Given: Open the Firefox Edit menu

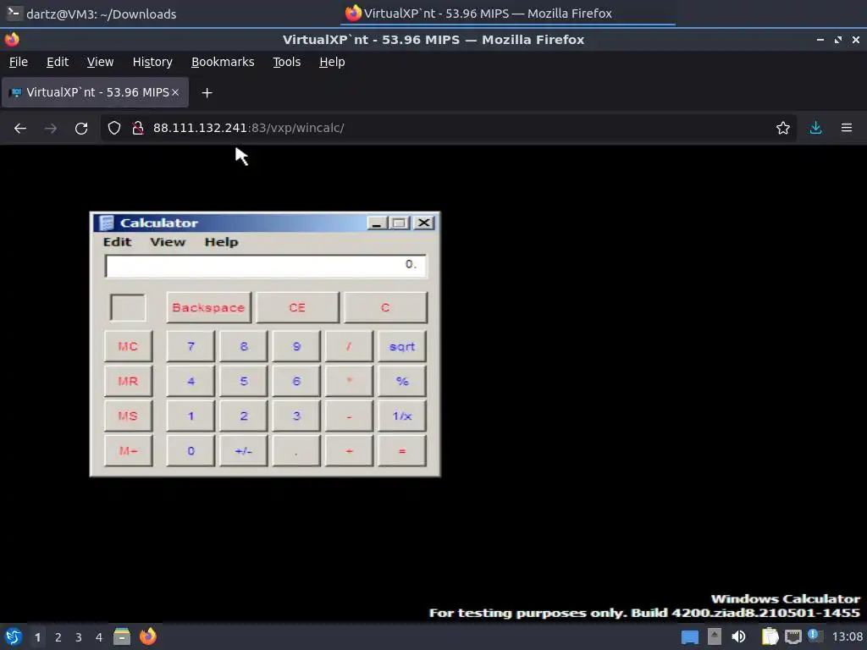Looking at the screenshot, I should [58, 62].
